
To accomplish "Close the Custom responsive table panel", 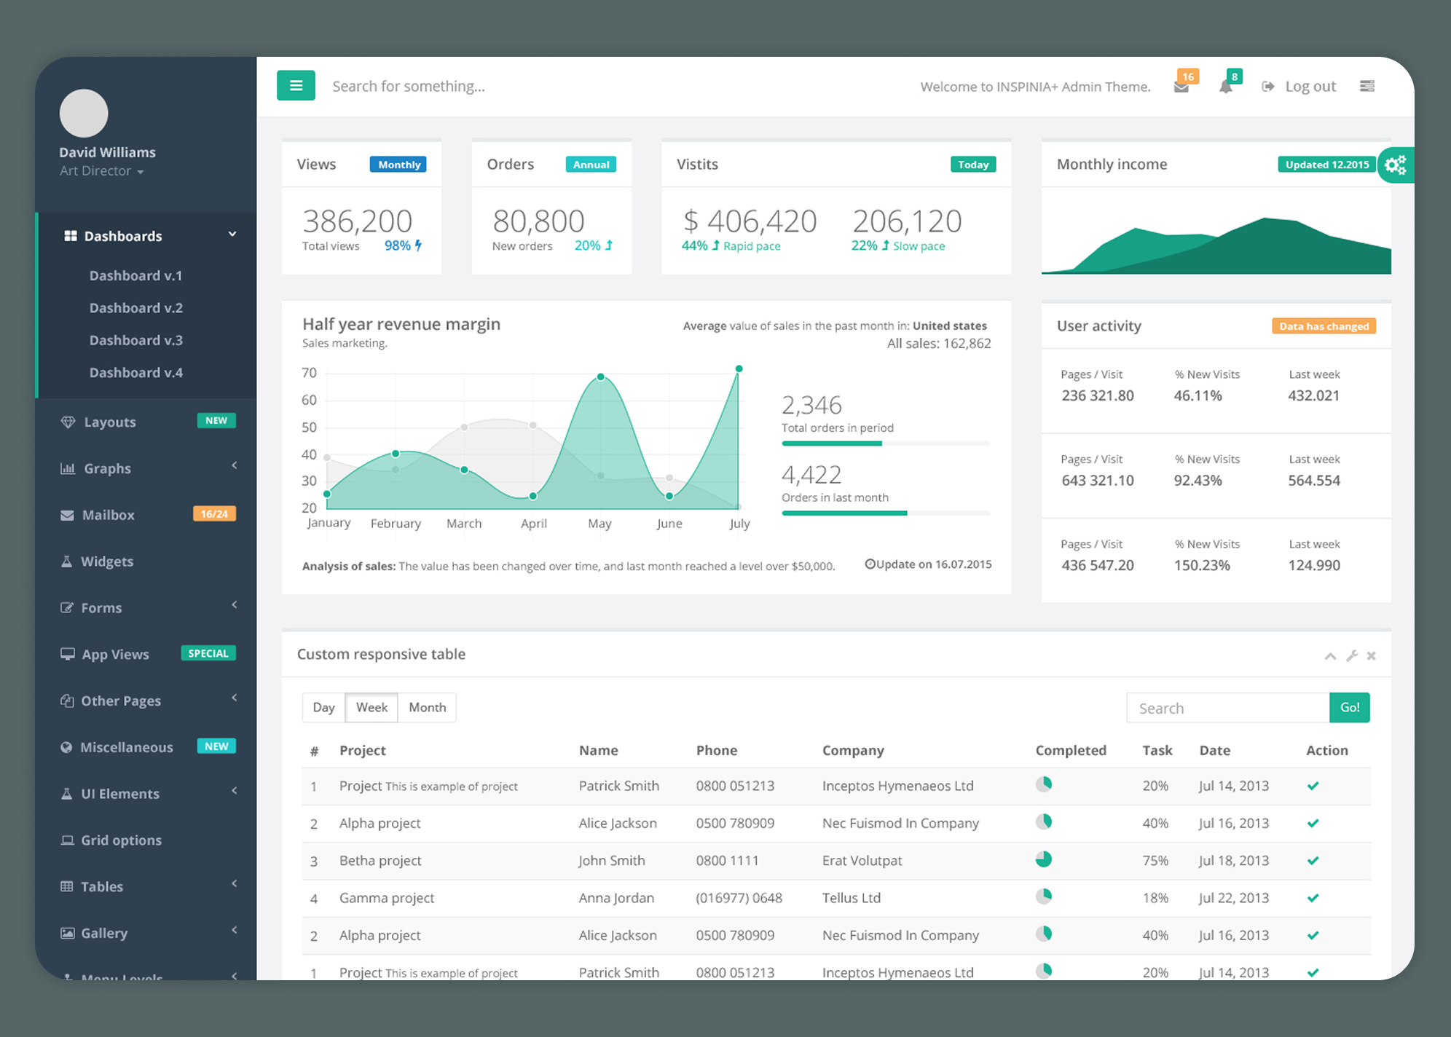I will (1371, 656).
